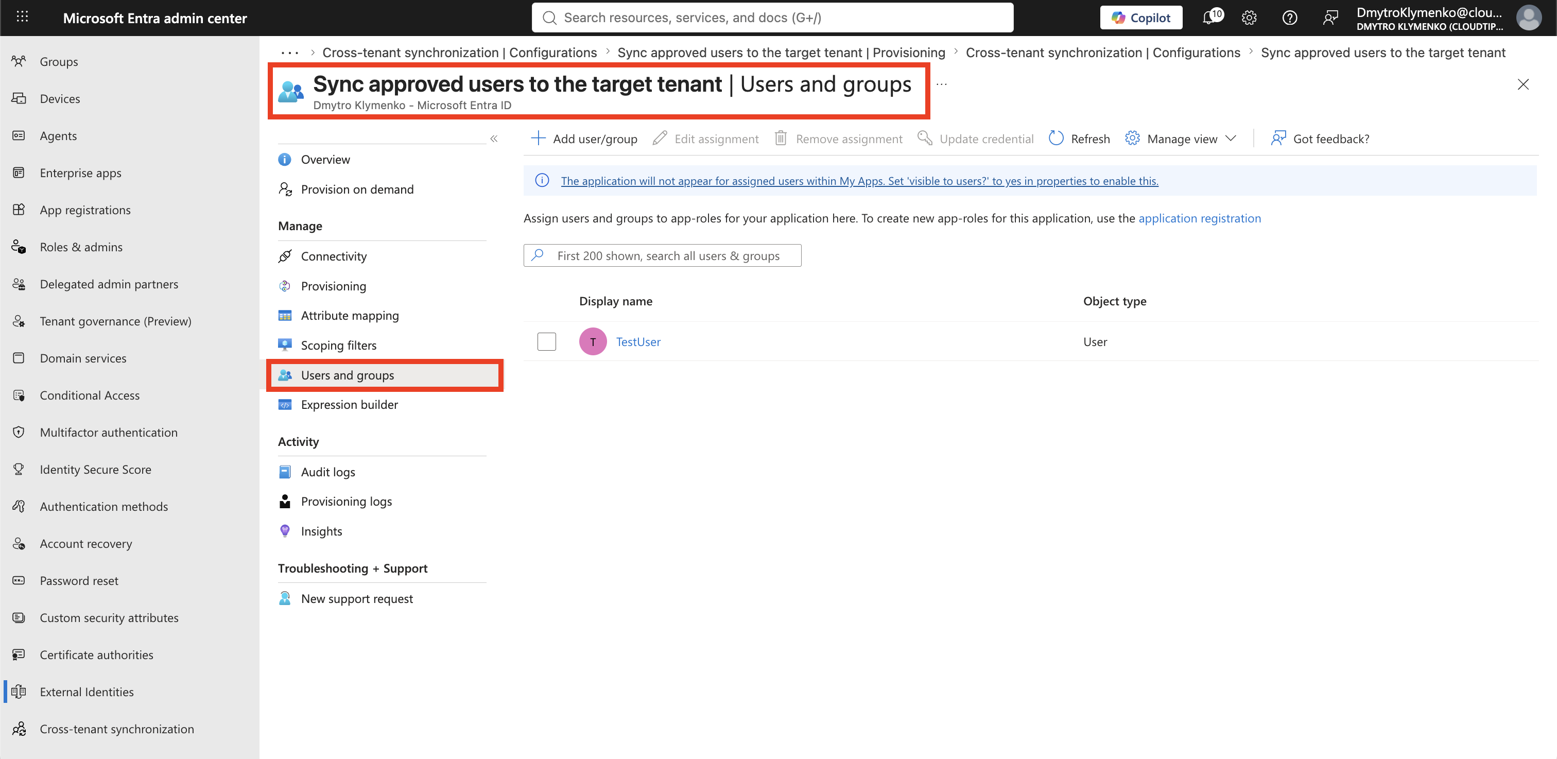Sort by Object type column header
The width and height of the screenshot is (1557, 759).
coord(1114,301)
